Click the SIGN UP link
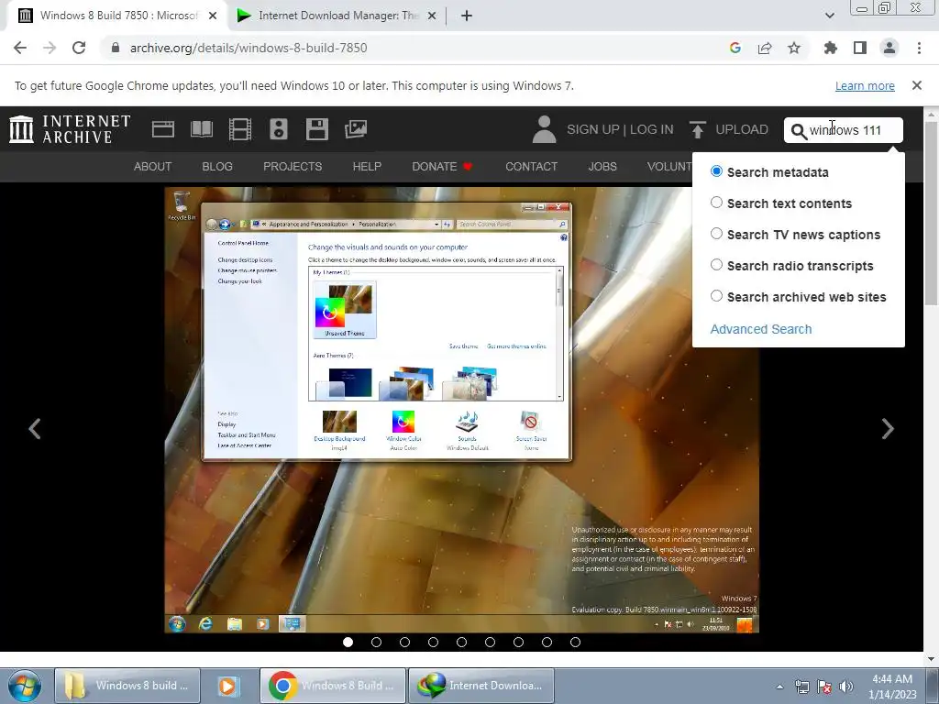The width and height of the screenshot is (939, 704). 593,129
